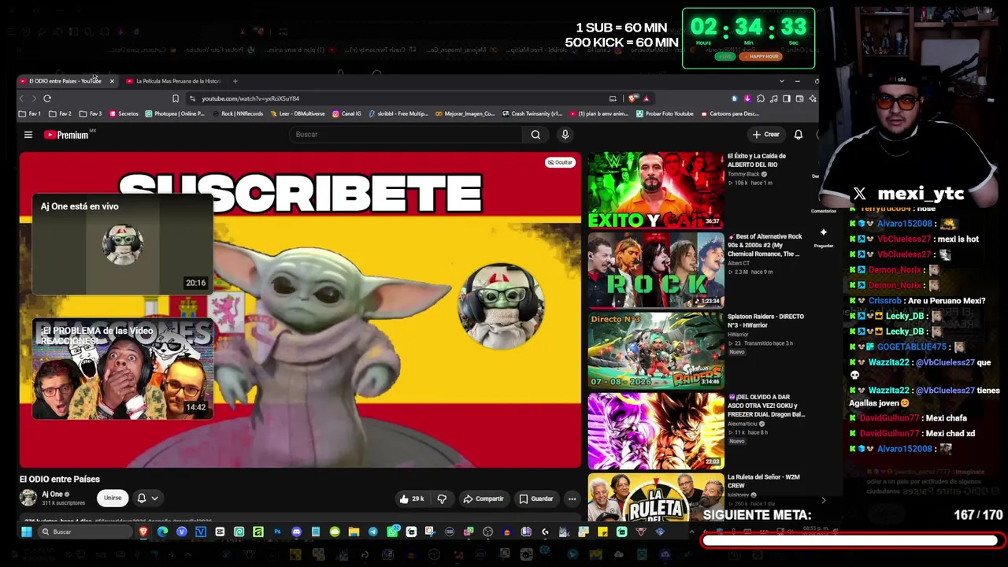The height and width of the screenshot is (567, 1008).
Task: Open the Leer - DBMultiverse bookmark
Action: coord(297,113)
